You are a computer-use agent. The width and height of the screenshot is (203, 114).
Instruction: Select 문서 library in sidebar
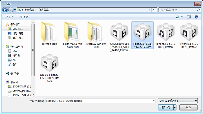(13, 51)
